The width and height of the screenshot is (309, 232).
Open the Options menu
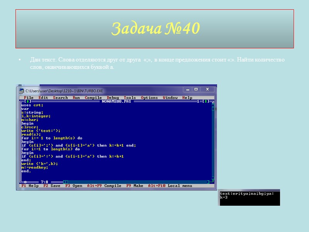(x=149, y=98)
